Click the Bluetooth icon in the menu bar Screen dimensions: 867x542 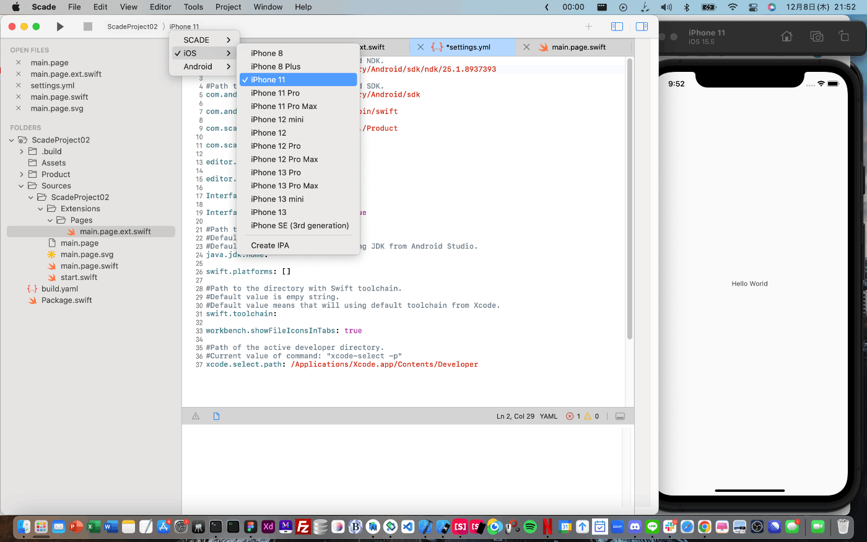point(686,7)
